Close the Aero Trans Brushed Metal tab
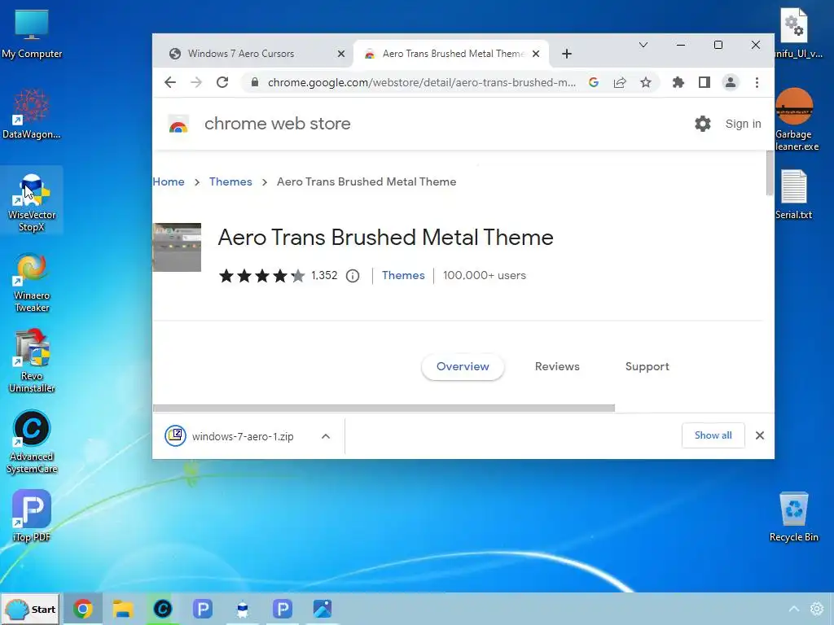The width and height of the screenshot is (834, 625). point(536,54)
